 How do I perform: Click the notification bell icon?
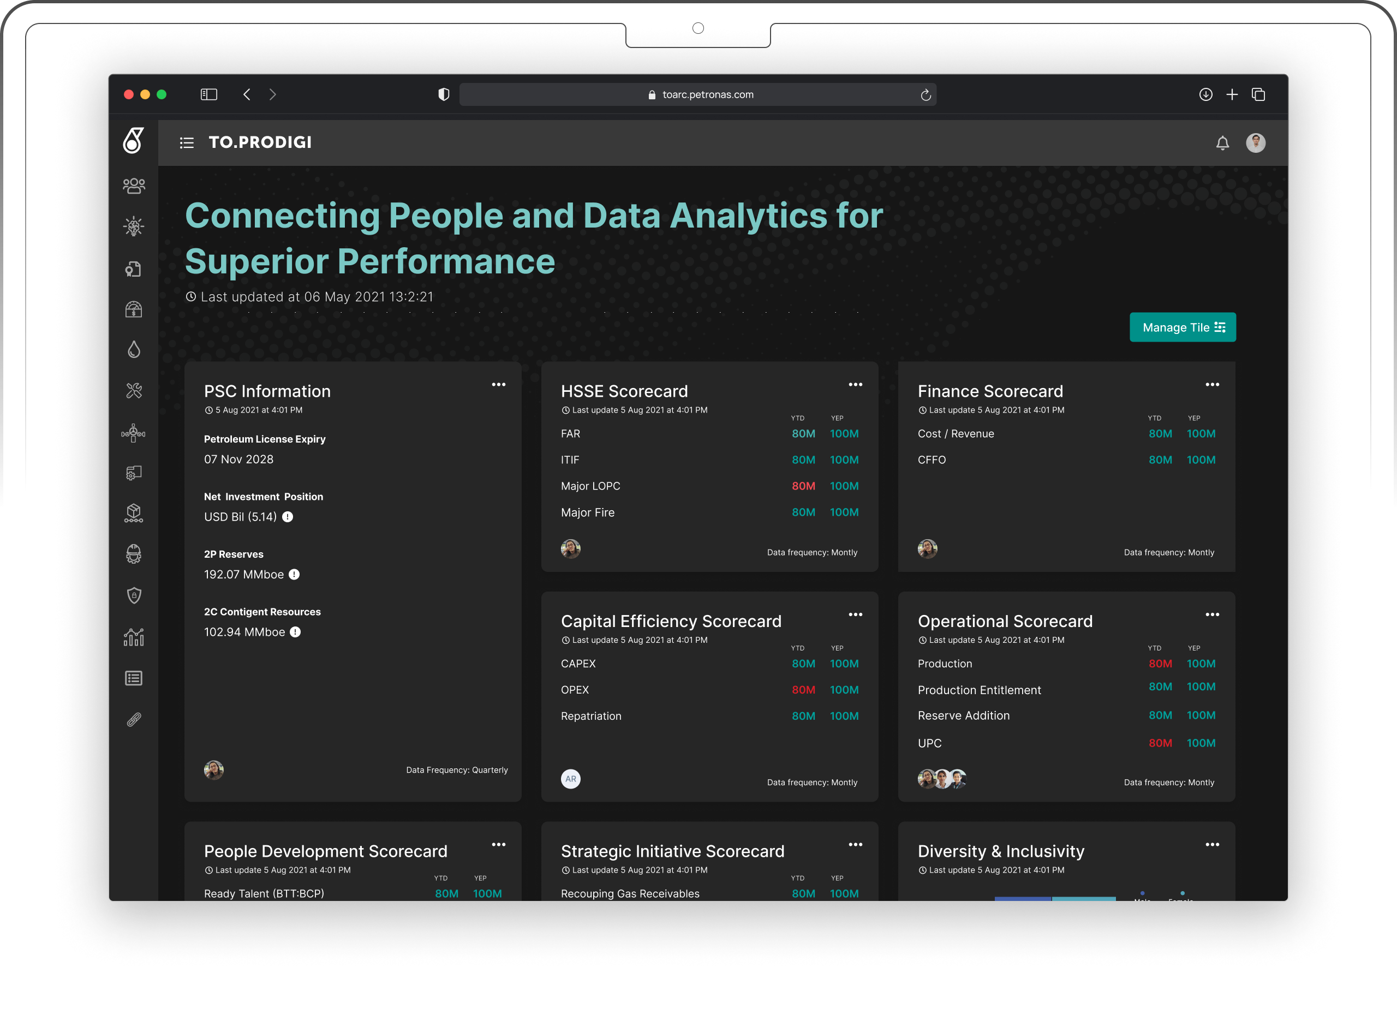point(1222,143)
